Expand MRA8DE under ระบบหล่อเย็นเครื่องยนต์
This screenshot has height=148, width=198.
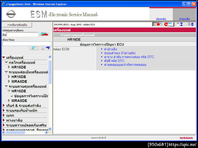[x=9, y=81]
